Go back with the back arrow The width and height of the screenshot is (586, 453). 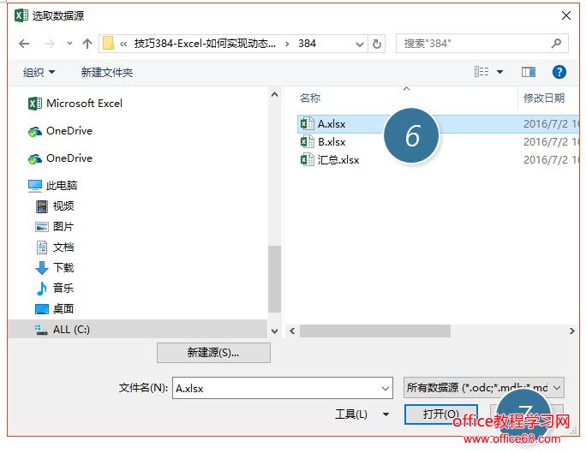[24, 44]
